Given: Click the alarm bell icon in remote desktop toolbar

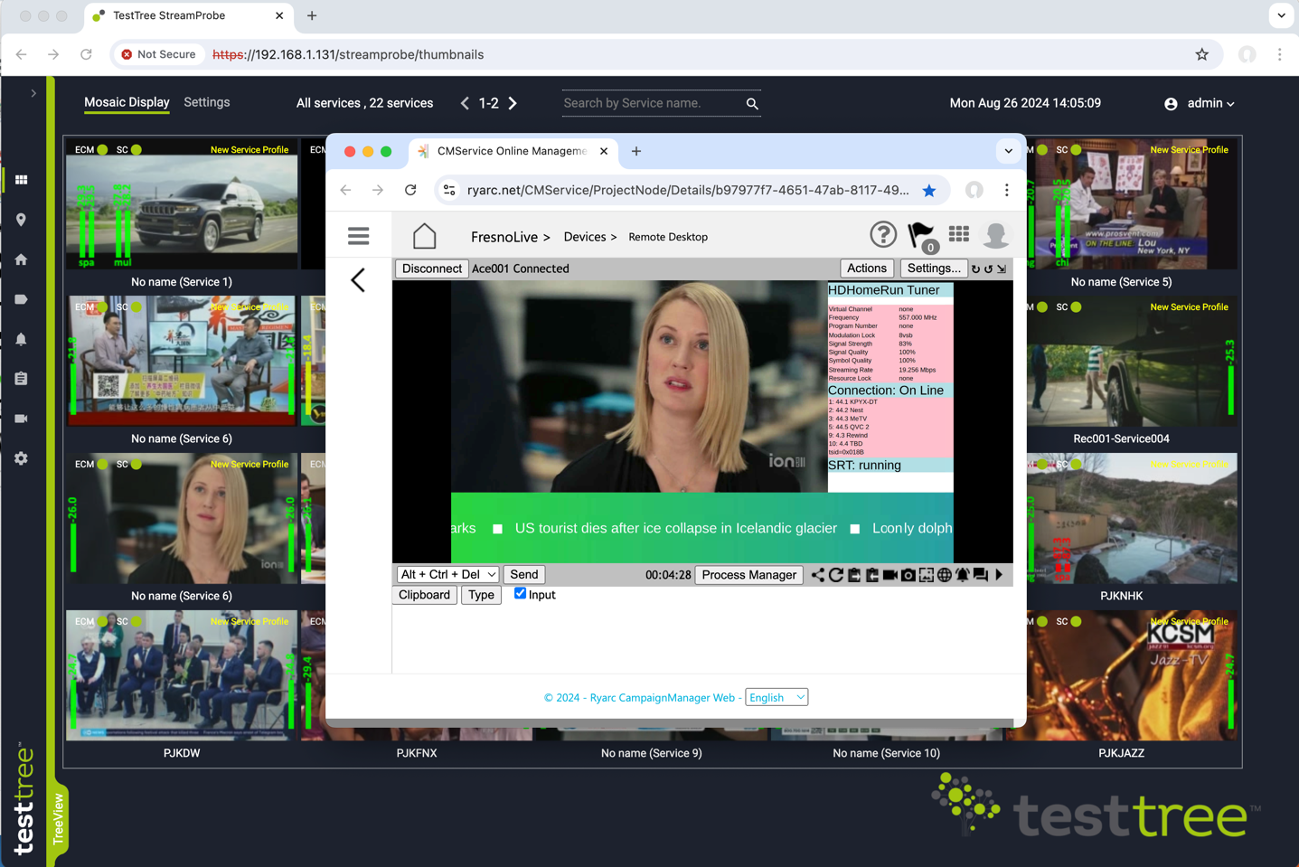Looking at the screenshot, I should [x=963, y=575].
